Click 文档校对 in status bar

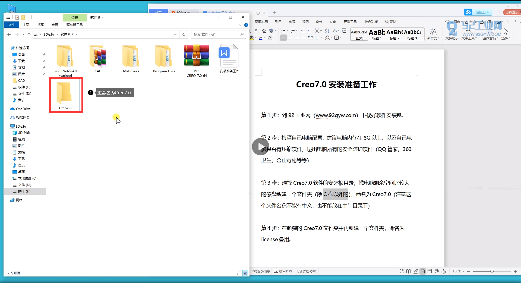[307, 271]
